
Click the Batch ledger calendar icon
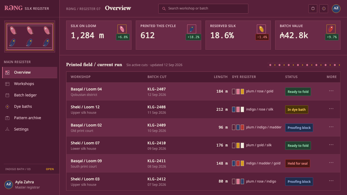[x=7, y=95]
